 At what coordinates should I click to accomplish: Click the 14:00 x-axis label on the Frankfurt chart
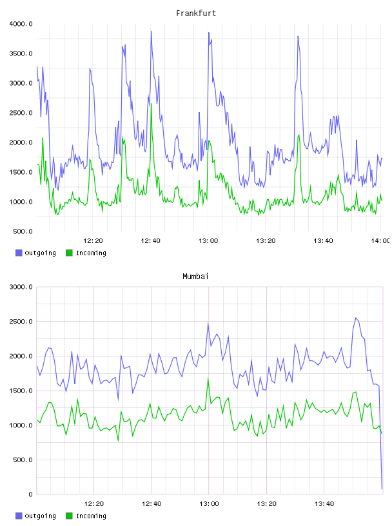pyautogui.click(x=380, y=241)
